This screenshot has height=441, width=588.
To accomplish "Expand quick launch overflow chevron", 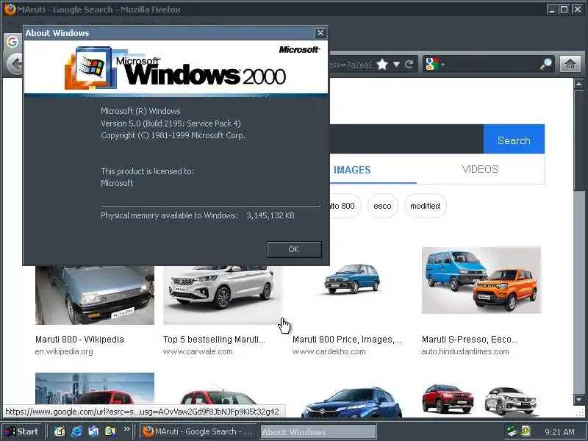I will tap(126, 429).
